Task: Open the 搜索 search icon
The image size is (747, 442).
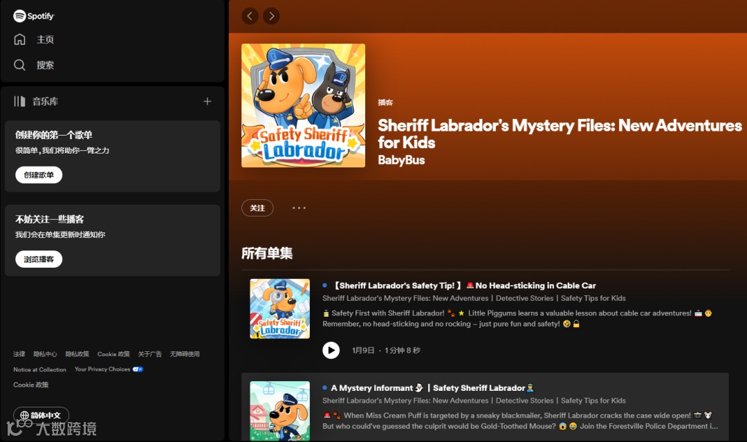Action: (x=19, y=65)
